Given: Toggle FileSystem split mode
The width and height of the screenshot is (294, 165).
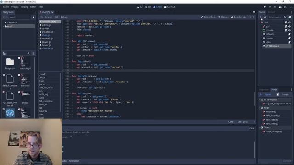Looking at the screenshot, I should tap(4, 54).
